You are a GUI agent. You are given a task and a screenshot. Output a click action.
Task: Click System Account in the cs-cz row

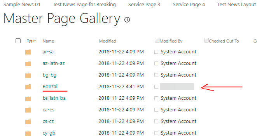(x=178, y=121)
